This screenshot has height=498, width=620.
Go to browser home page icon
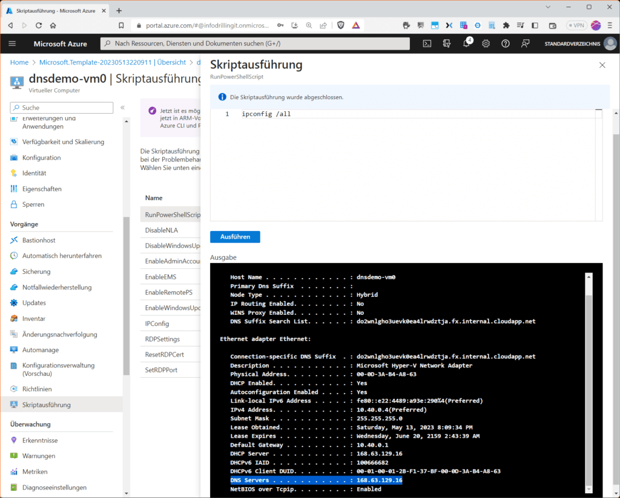click(x=53, y=25)
